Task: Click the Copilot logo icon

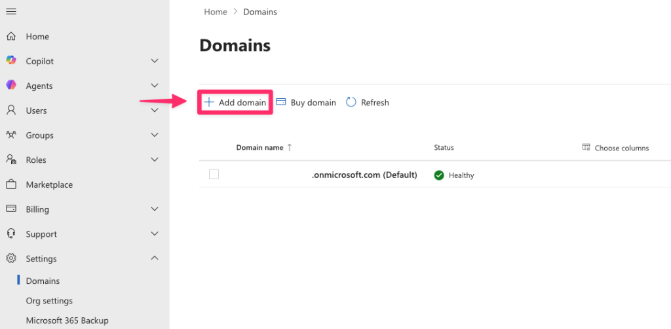Action: tap(11, 61)
